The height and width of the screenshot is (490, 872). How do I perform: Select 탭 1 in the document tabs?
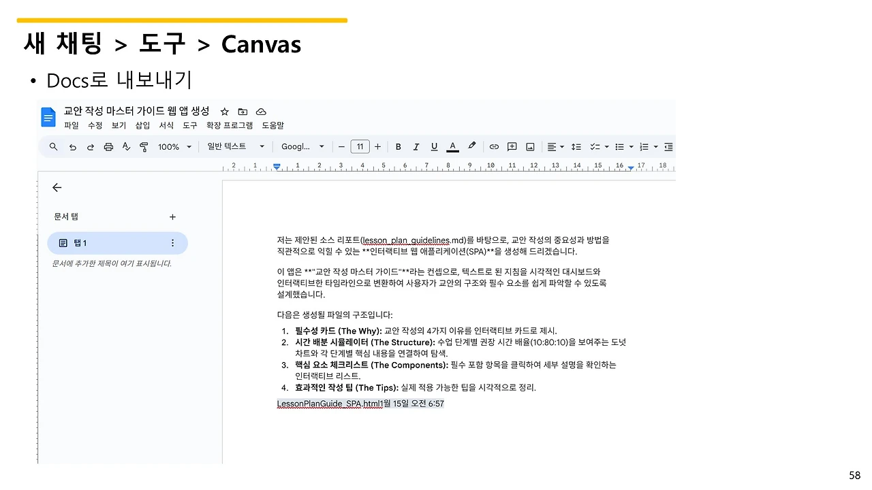(117, 243)
